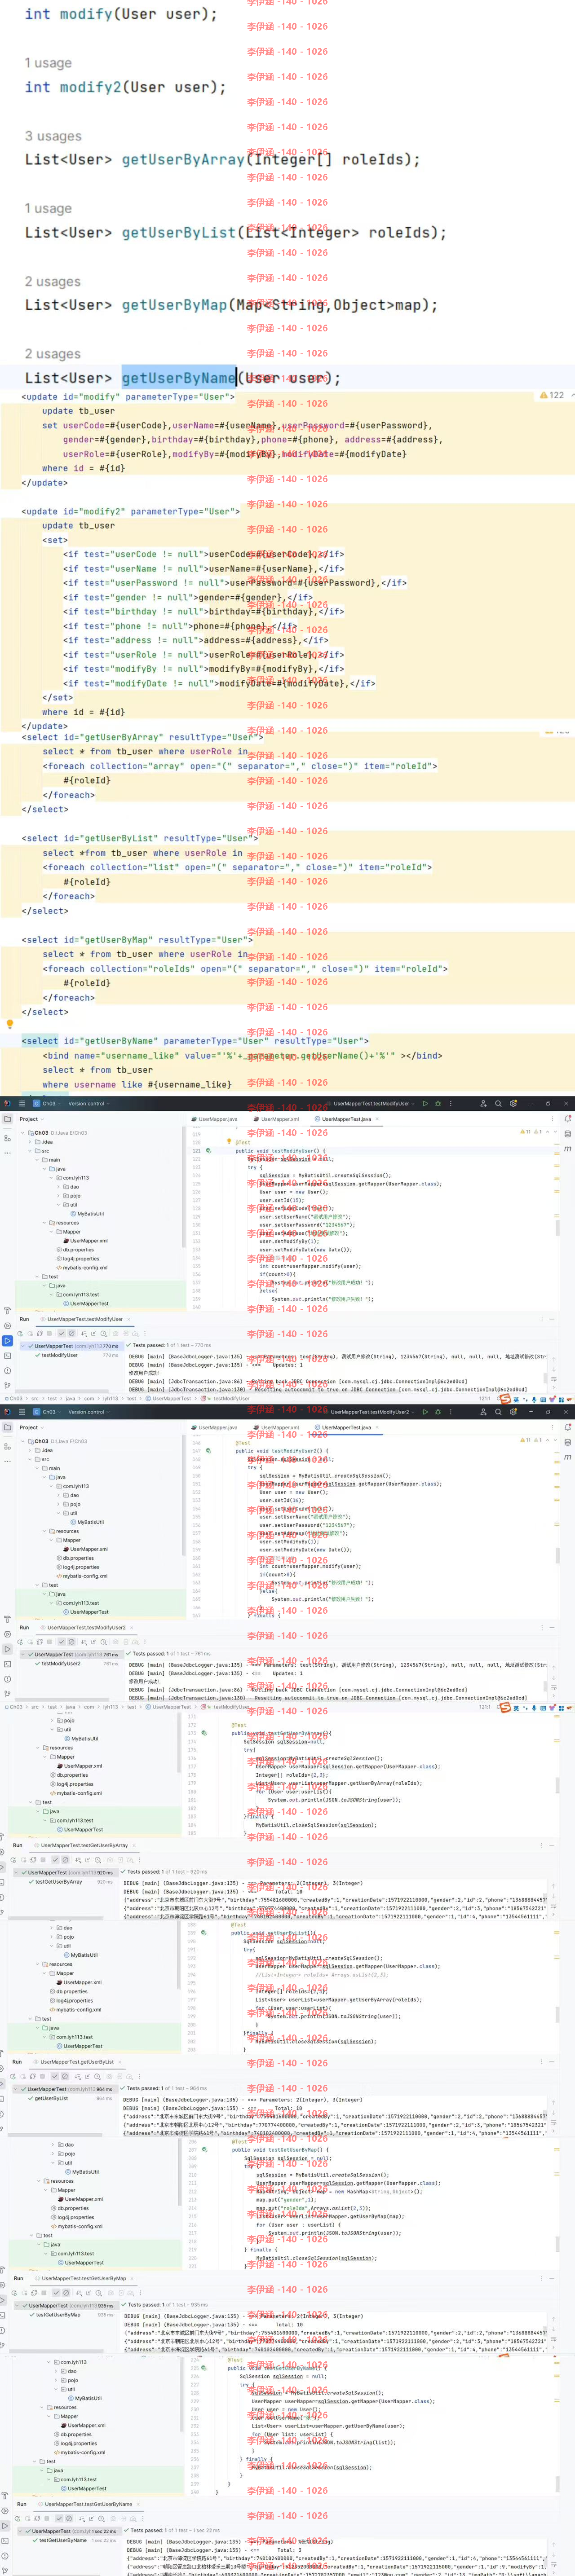This screenshot has height=2576, width=575.
Task: Select UserMapperTest.testModifyUser Run tab
Action: click(85, 1319)
